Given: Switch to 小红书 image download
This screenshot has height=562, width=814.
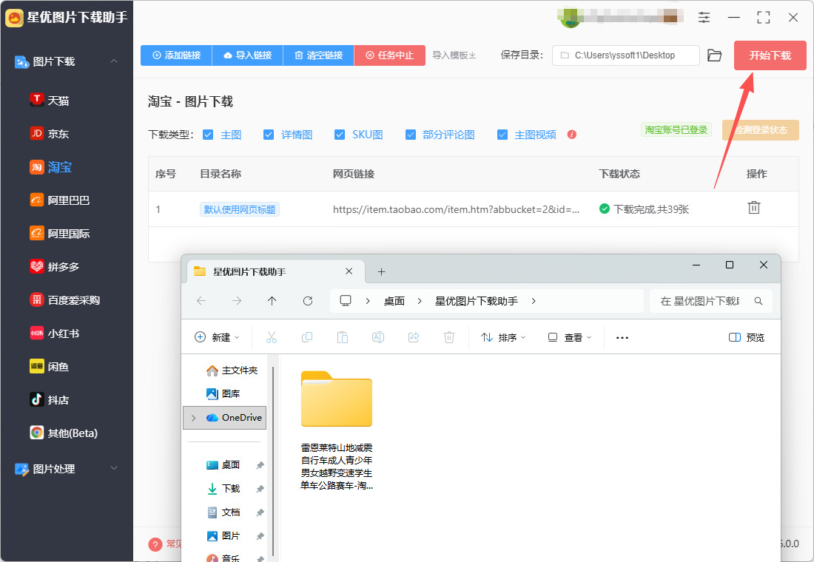Looking at the screenshot, I should pos(63,333).
